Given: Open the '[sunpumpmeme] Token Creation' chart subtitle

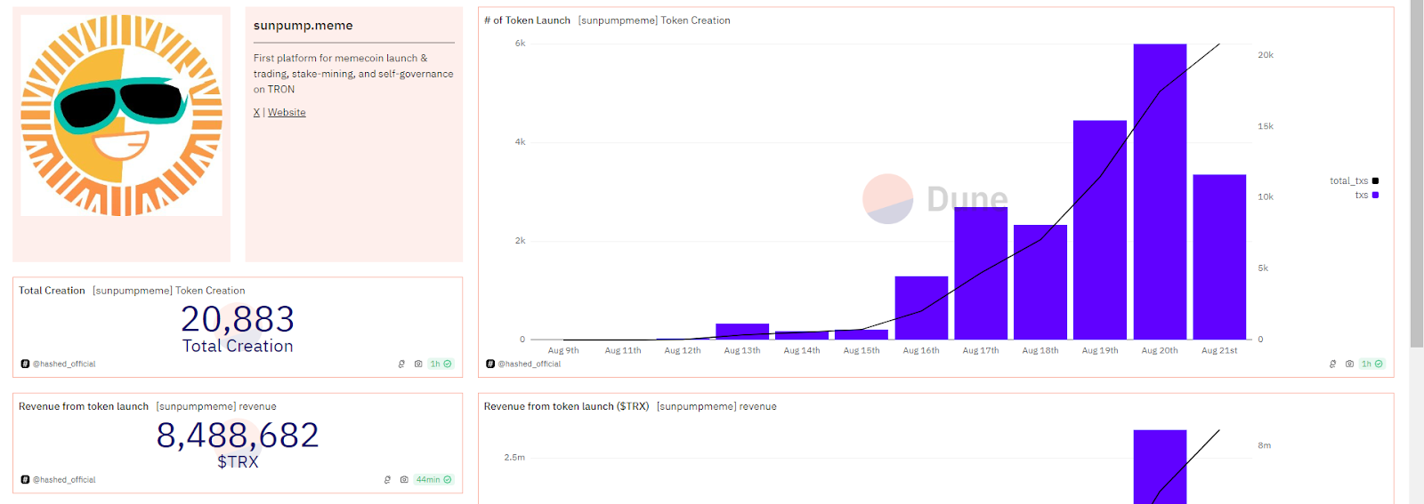Looking at the screenshot, I should (654, 20).
